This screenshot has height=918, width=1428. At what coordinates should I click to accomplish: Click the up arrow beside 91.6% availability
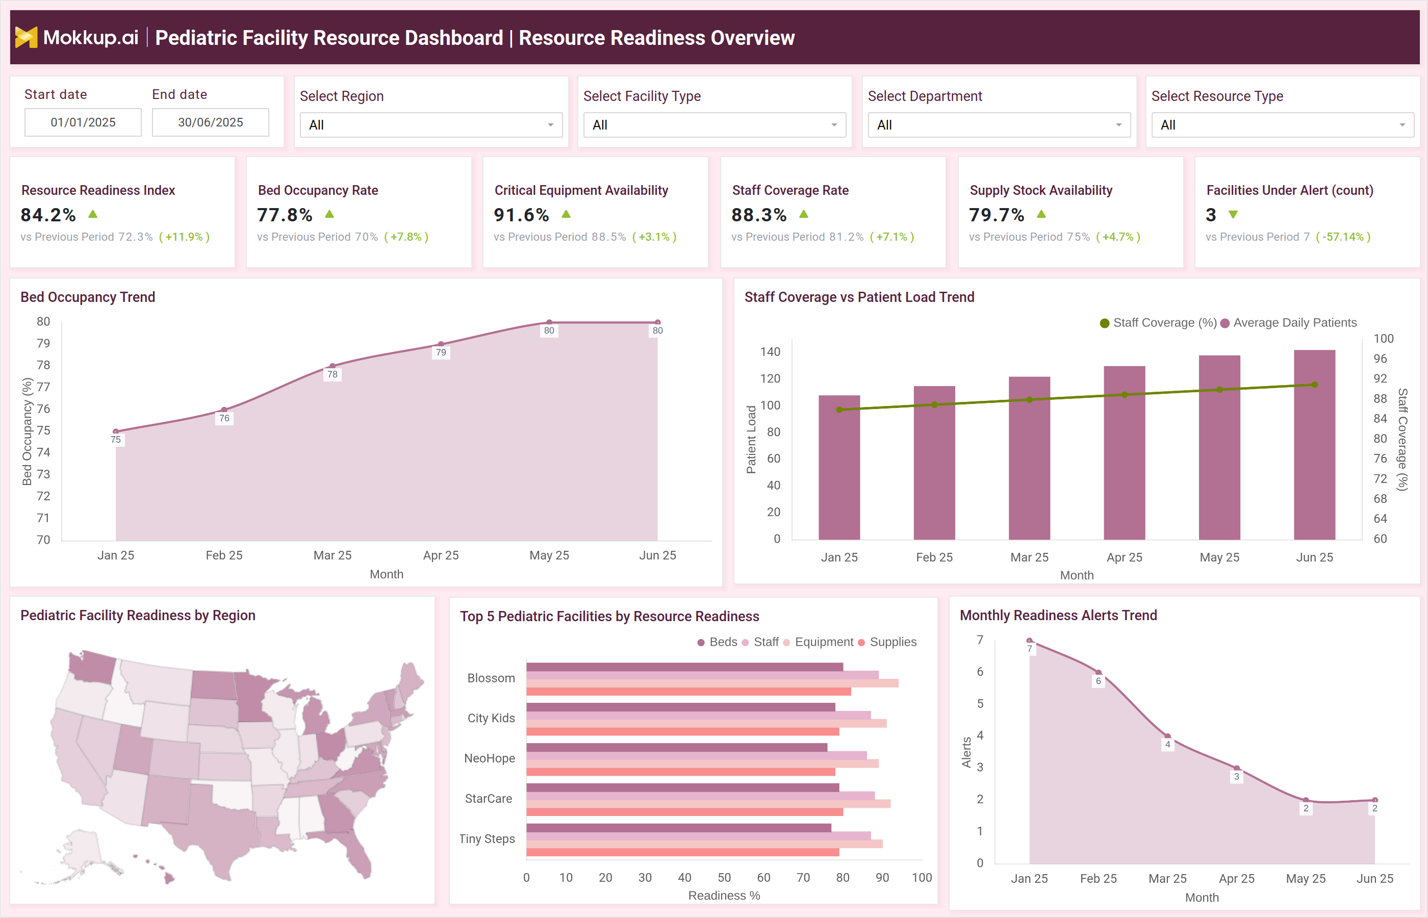tap(566, 214)
